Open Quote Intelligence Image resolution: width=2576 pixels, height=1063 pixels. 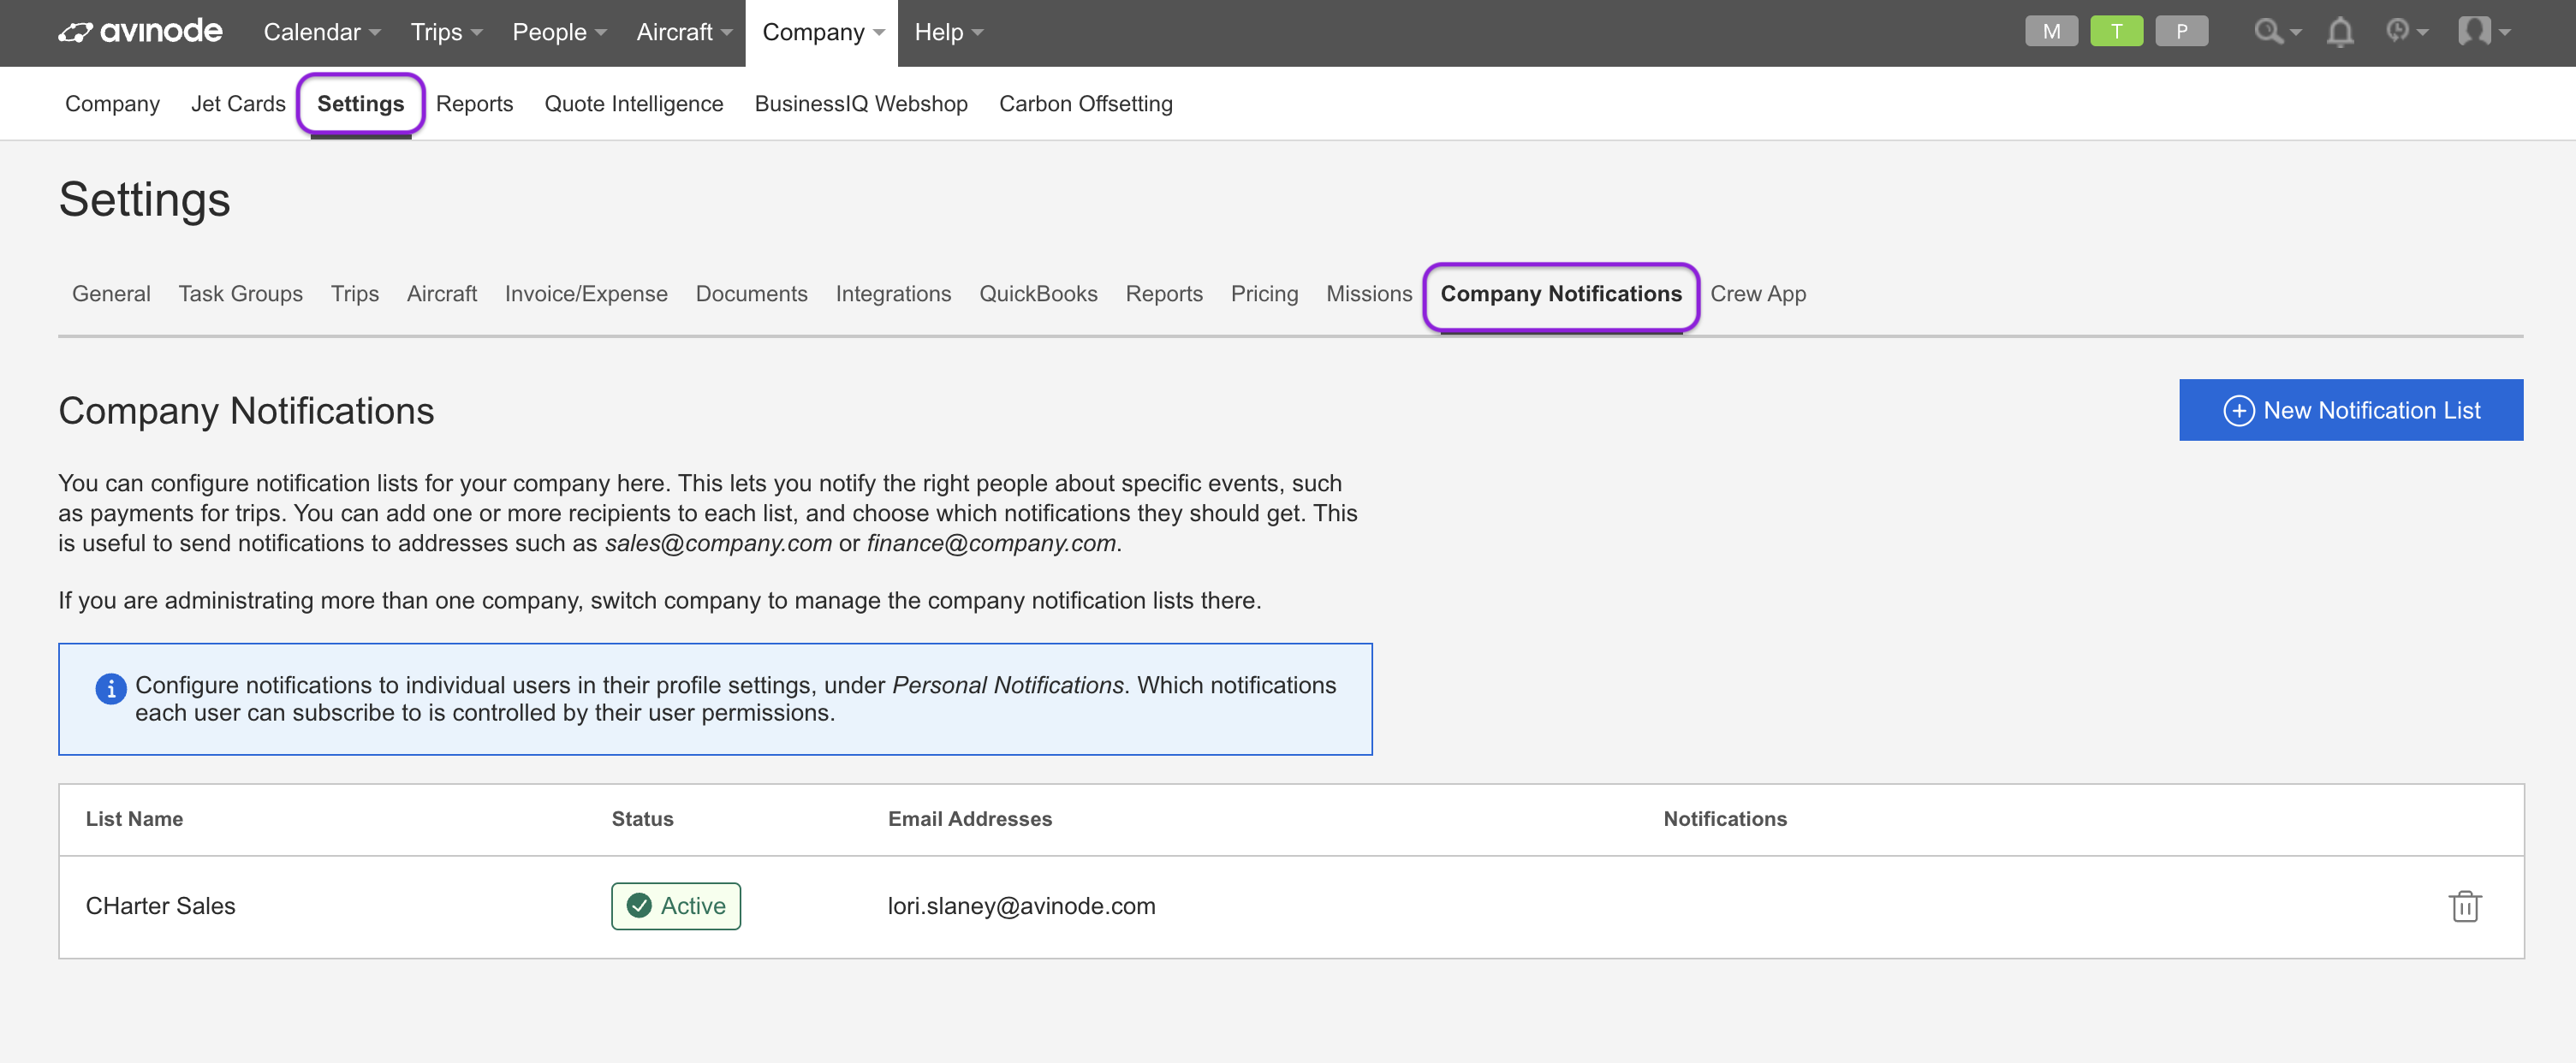pyautogui.click(x=633, y=104)
